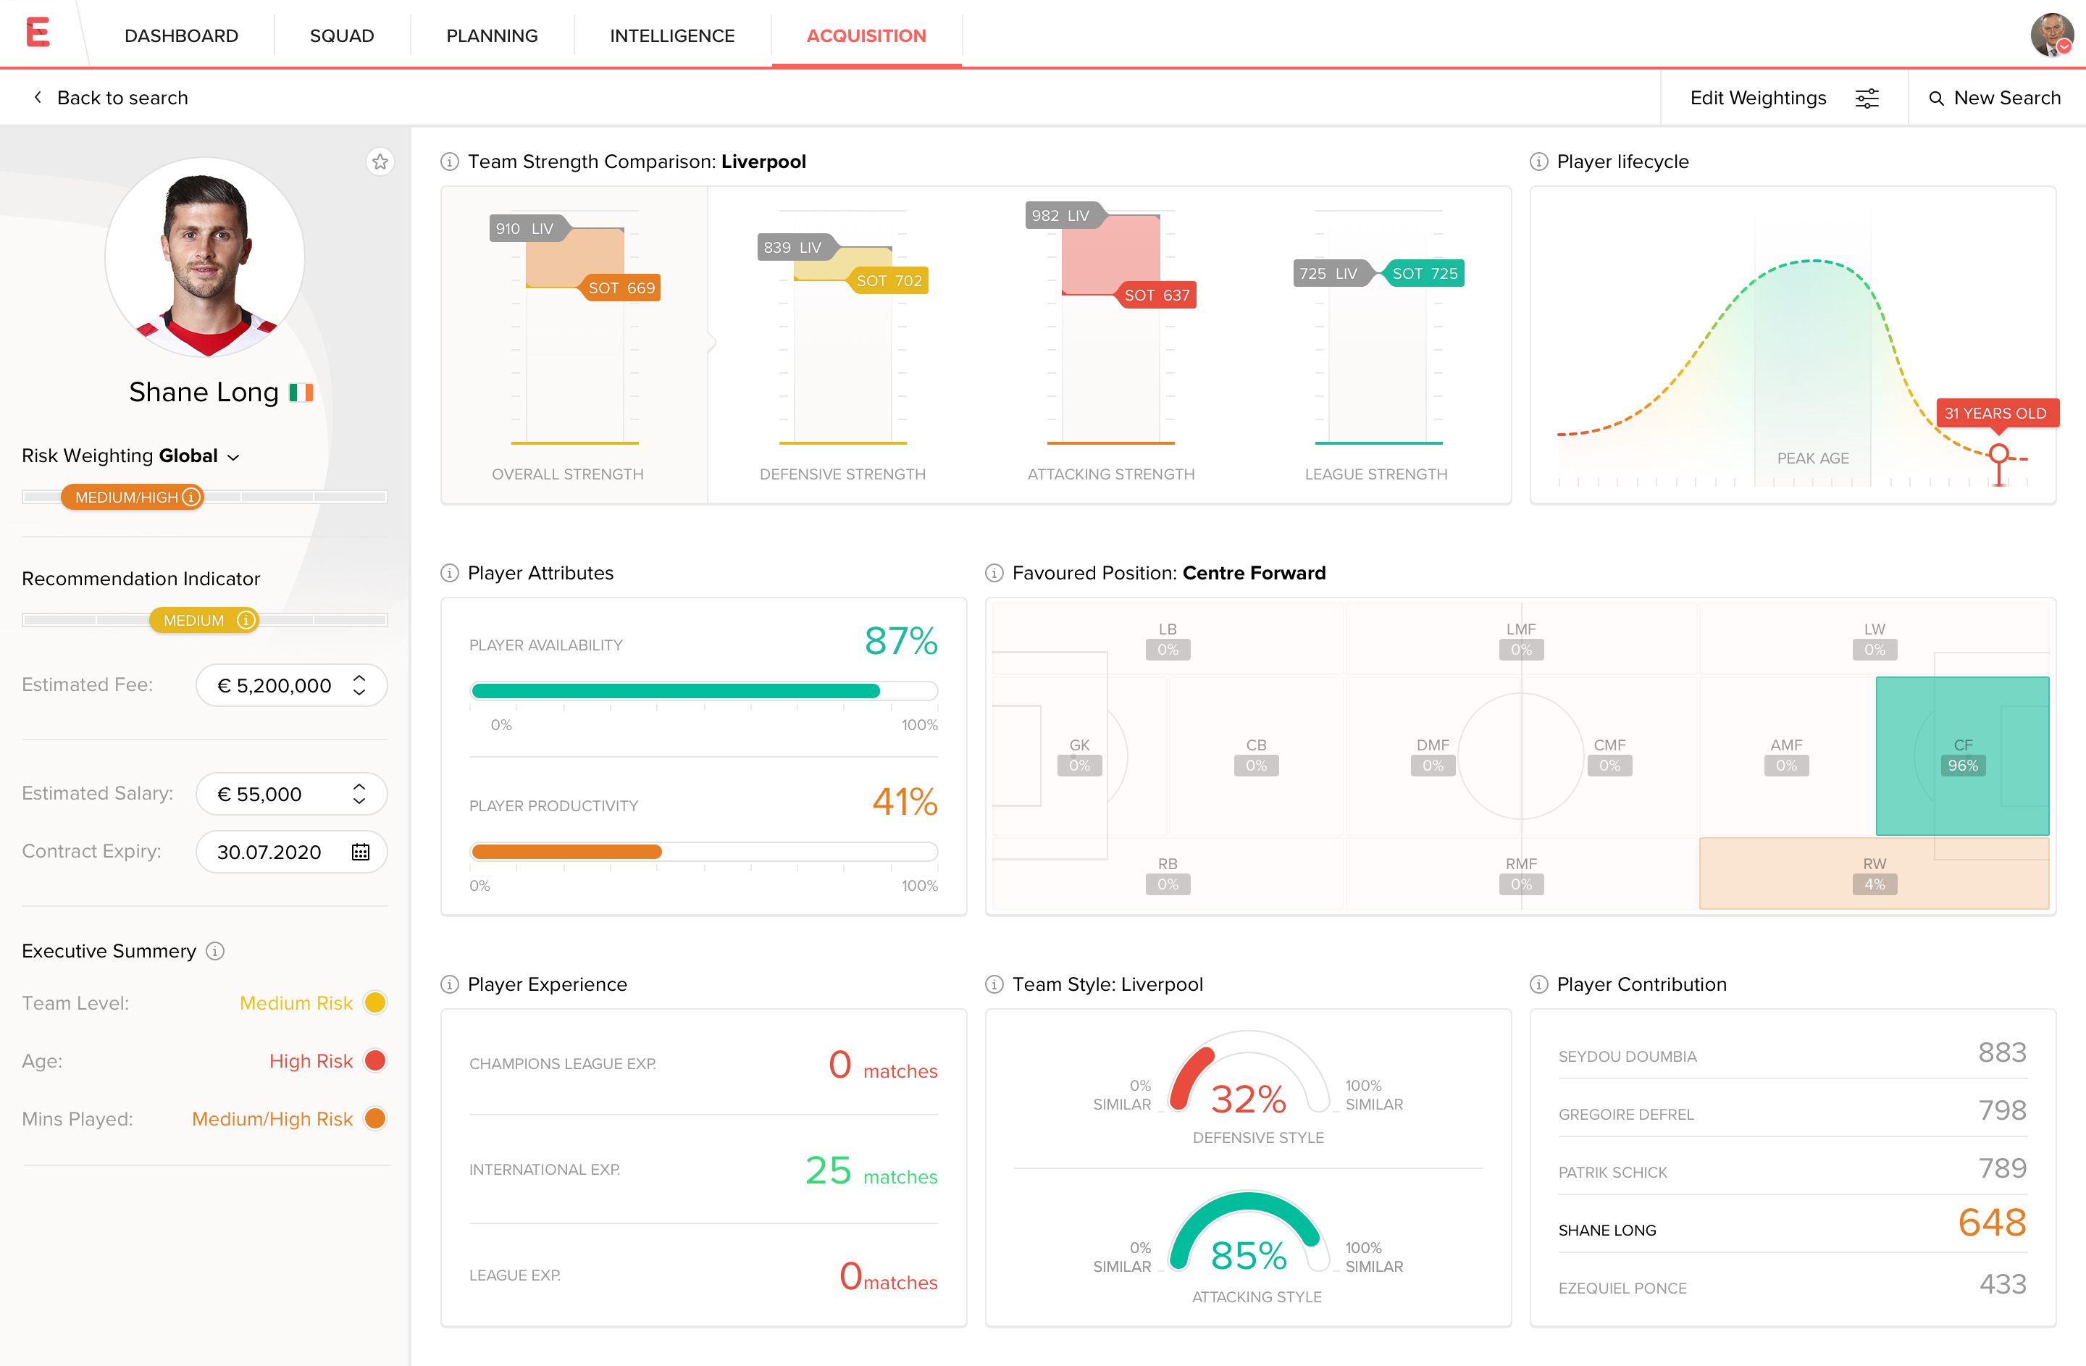This screenshot has height=1366, width=2086.
Task: Click the orange Mins Played risk dot
Action: pos(375,1118)
